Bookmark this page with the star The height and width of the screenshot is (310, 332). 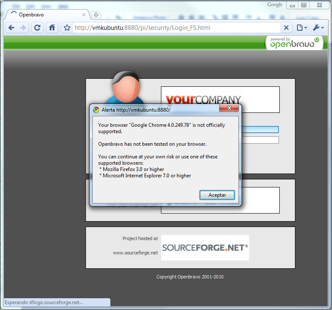pyautogui.click(x=67, y=28)
